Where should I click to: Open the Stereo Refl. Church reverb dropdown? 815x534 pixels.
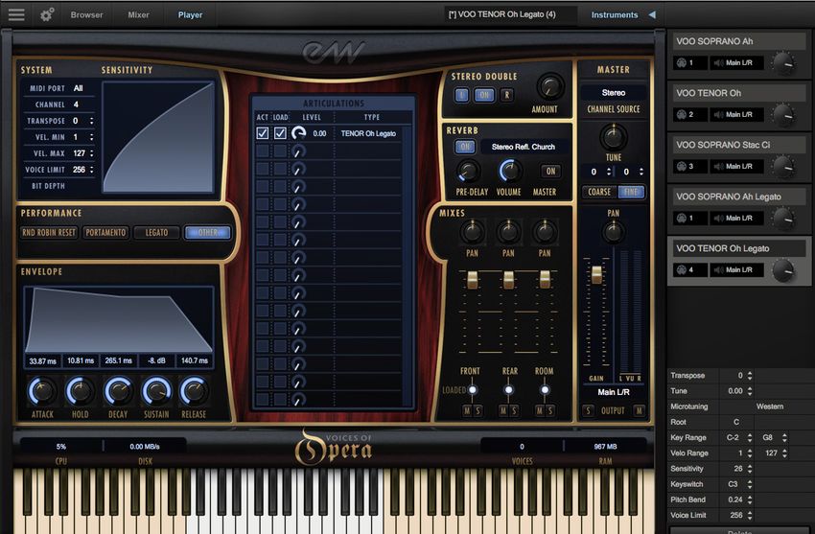coord(523,147)
